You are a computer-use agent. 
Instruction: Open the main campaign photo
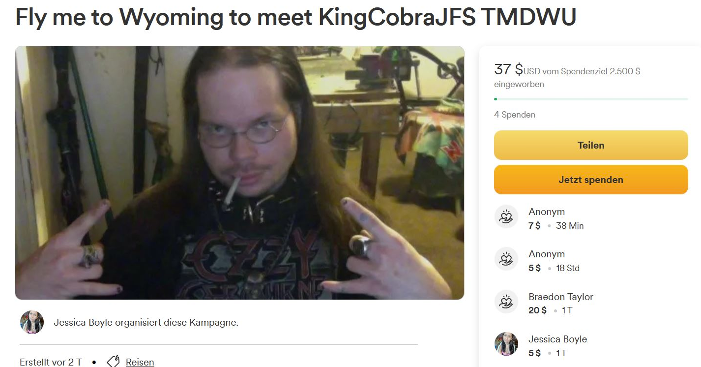[x=240, y=173]
